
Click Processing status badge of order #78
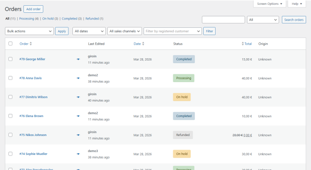pyautogui.click(x=184, y=78)
